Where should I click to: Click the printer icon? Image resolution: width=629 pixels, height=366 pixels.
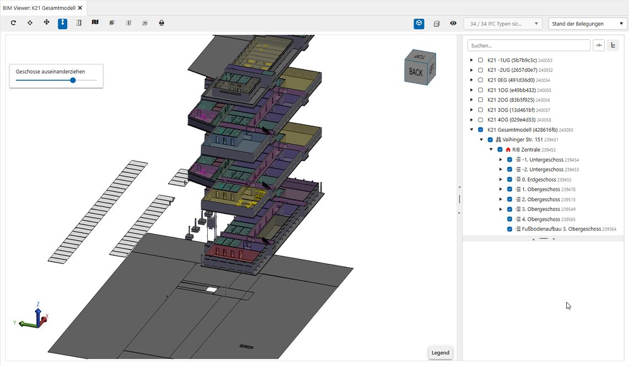pyautogui.click(x=161, y=23)
